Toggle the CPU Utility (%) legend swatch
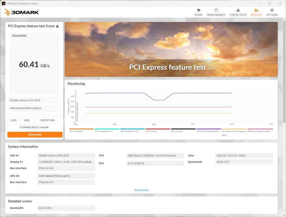286x217 pixels. (x=183, y=129)
